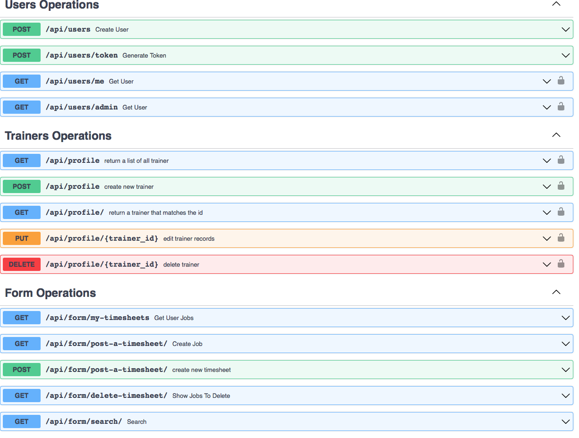
Task: Click the lock icon for GET /api/users/admin
Action: 561,107
